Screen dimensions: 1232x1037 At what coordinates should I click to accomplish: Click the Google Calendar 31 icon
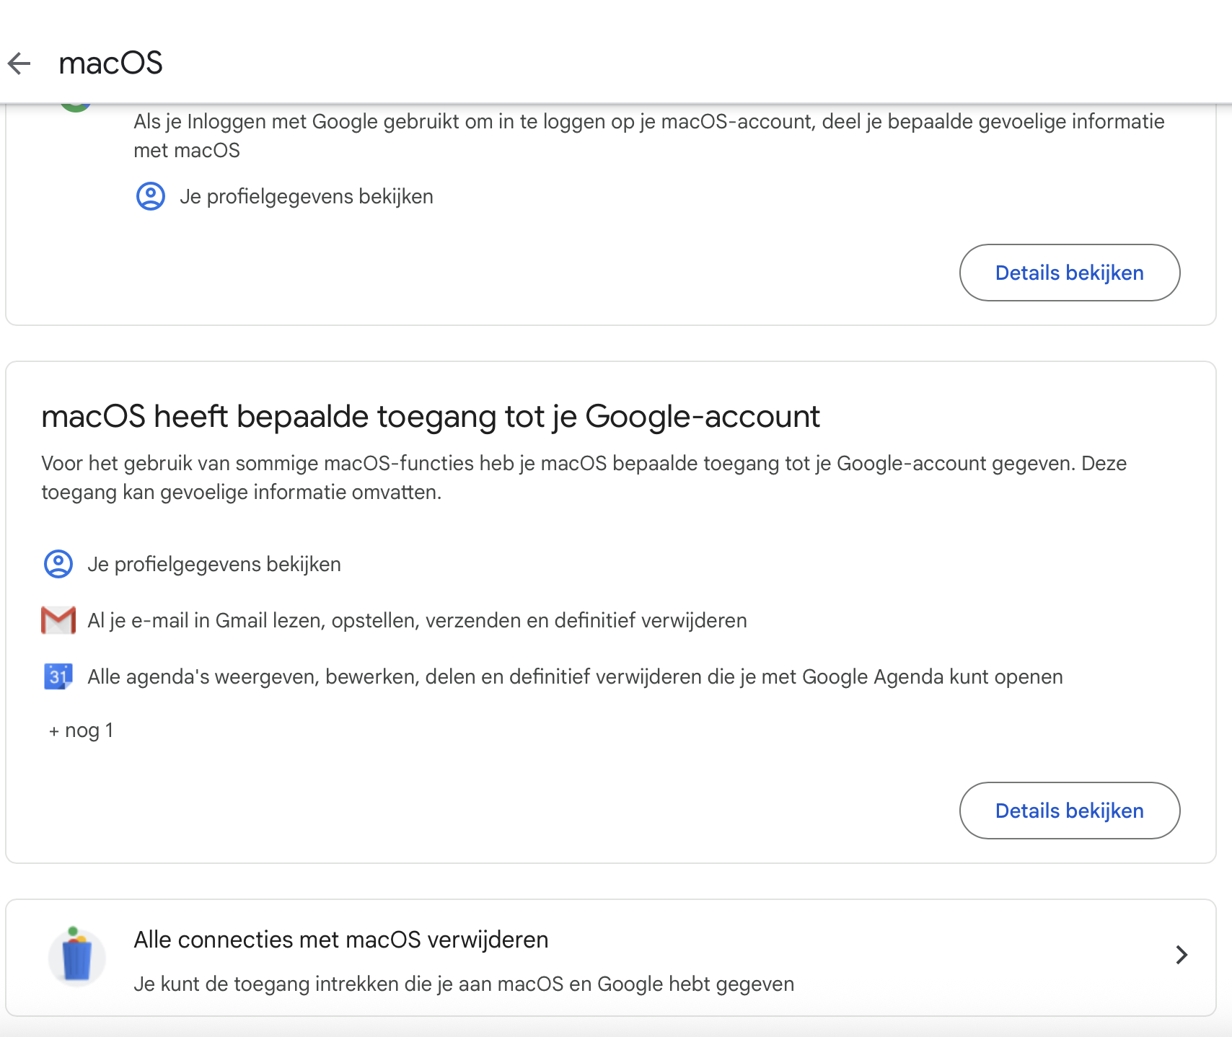(x=58, y=676)
